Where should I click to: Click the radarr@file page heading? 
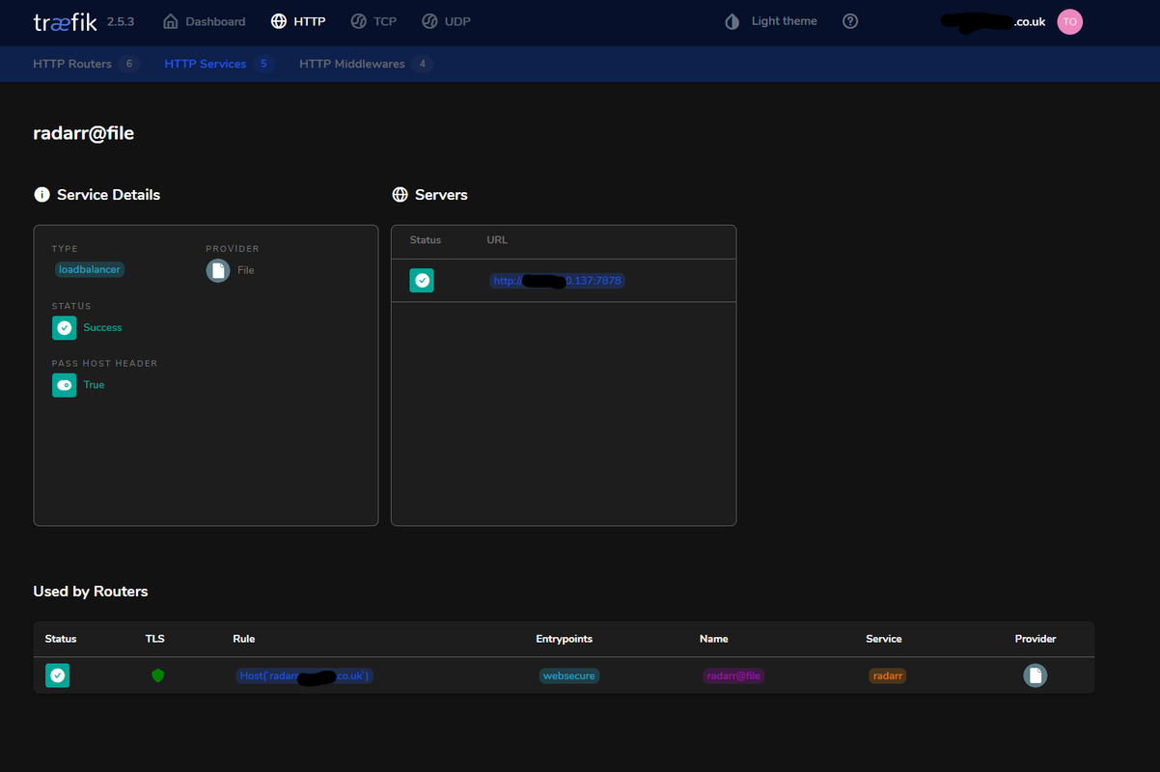click(x=83, y=134)
